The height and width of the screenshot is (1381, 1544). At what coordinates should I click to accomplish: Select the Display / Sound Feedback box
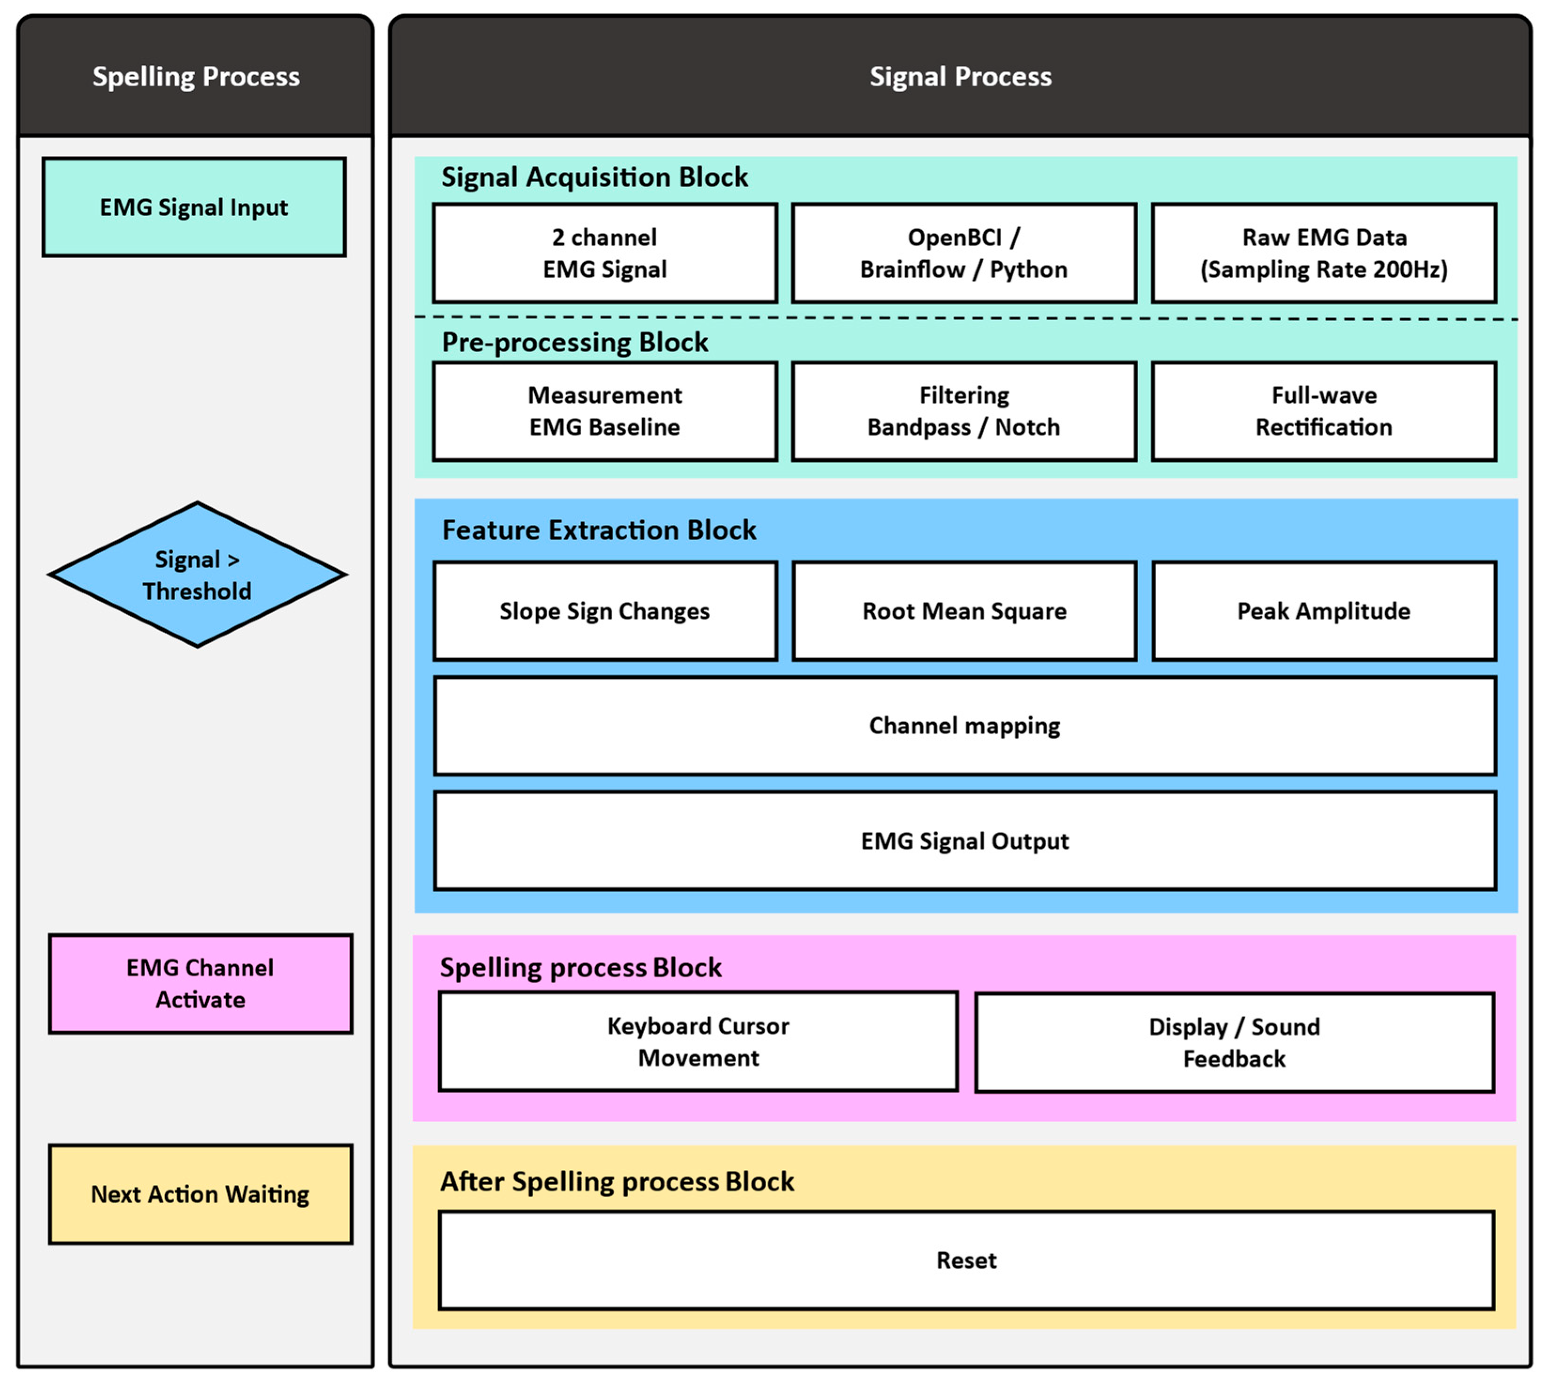click(1234, 1043)
